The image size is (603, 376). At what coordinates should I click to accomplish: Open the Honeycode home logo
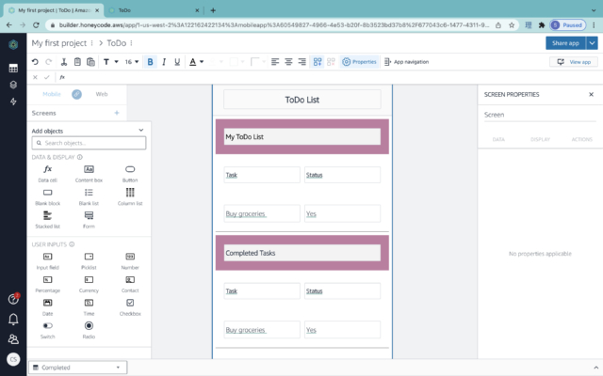pos(13,44)
